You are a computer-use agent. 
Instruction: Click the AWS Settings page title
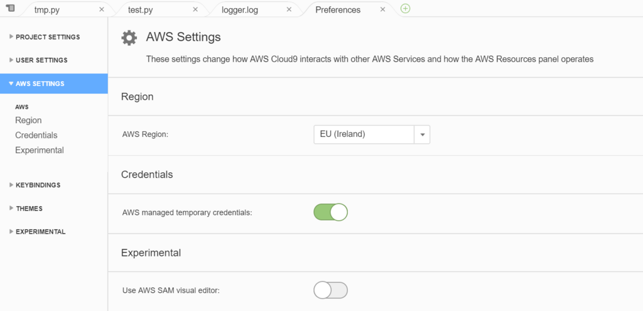pos(183,37)
